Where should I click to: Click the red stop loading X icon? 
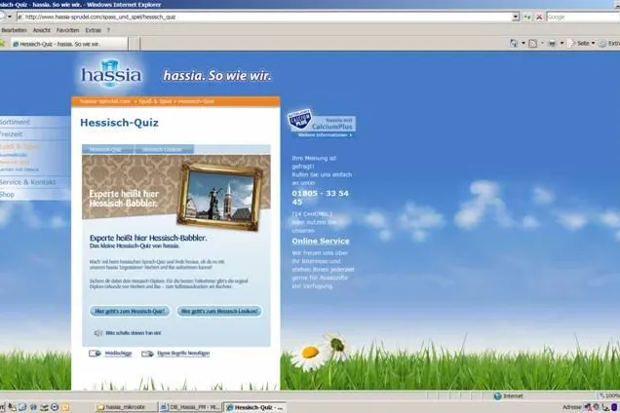[538, 17]
